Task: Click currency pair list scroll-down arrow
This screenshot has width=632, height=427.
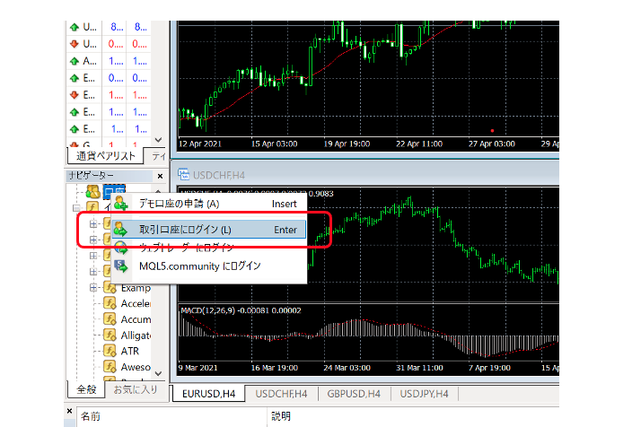Action: (158, 140)
